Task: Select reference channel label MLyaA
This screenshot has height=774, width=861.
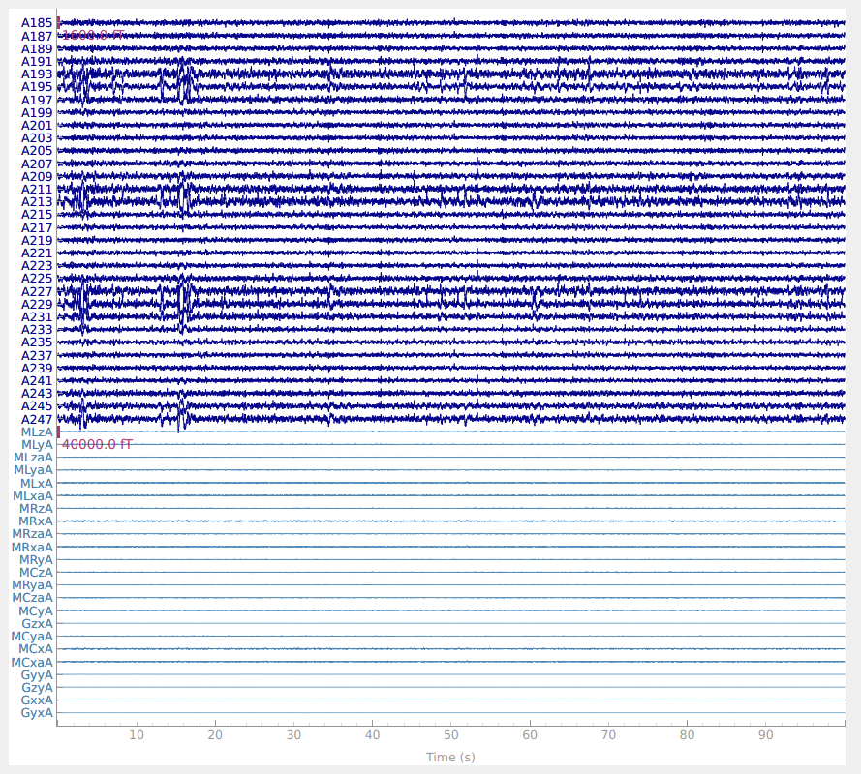Action: click(33, 469)
